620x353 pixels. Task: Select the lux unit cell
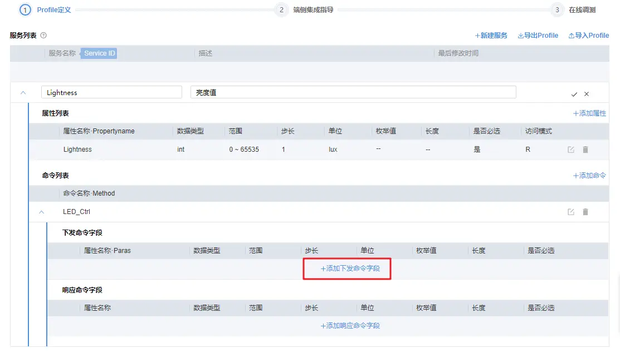click(x=333, y=150)
